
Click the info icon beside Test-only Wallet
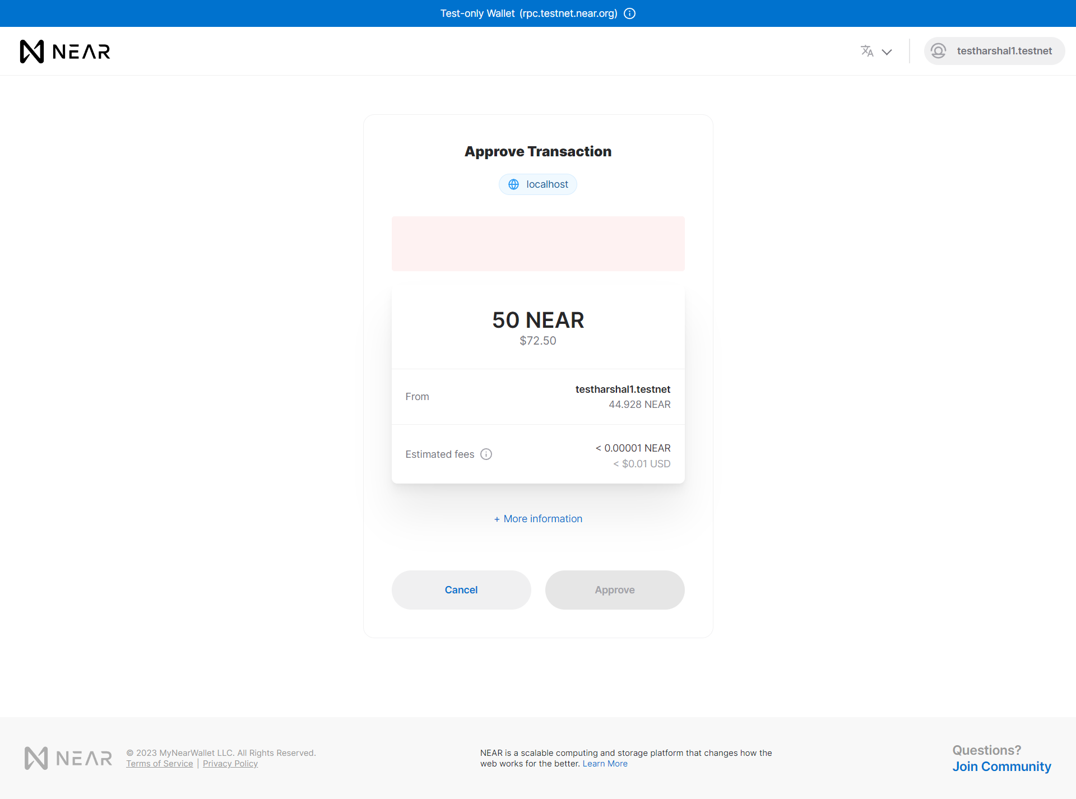pyautogui.click(x=630, y=13)
